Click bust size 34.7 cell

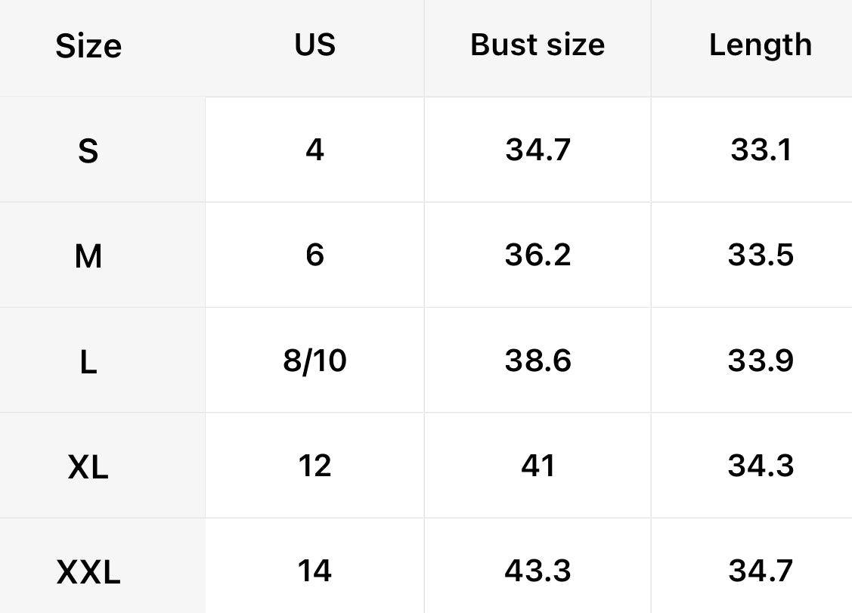pos(538,150)
